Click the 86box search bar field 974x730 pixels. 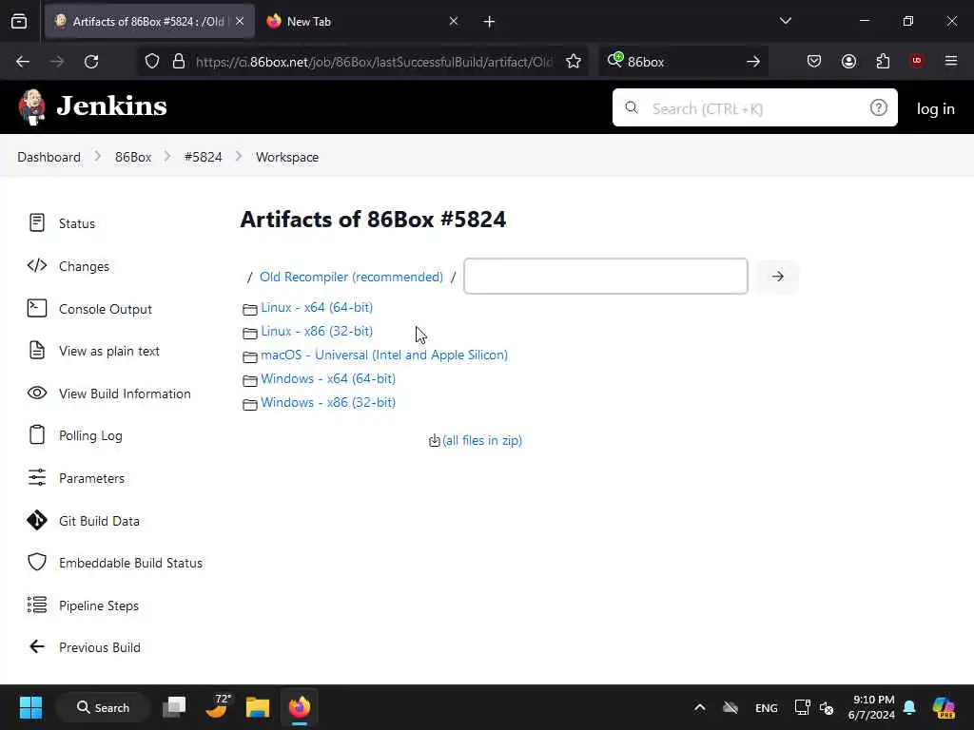click(x=681, y=62)
